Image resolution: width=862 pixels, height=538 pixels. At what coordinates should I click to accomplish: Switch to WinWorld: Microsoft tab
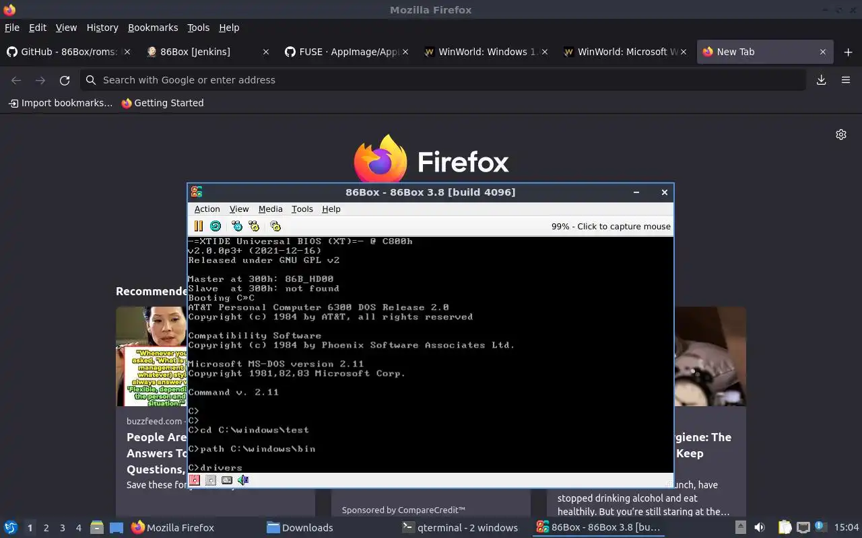click(624, 52)
